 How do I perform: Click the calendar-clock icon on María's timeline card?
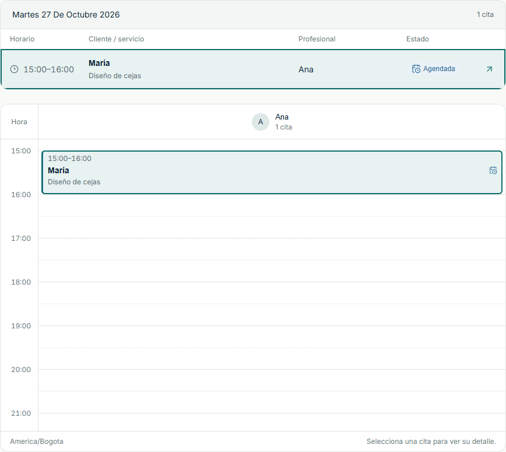click(493, 170)
